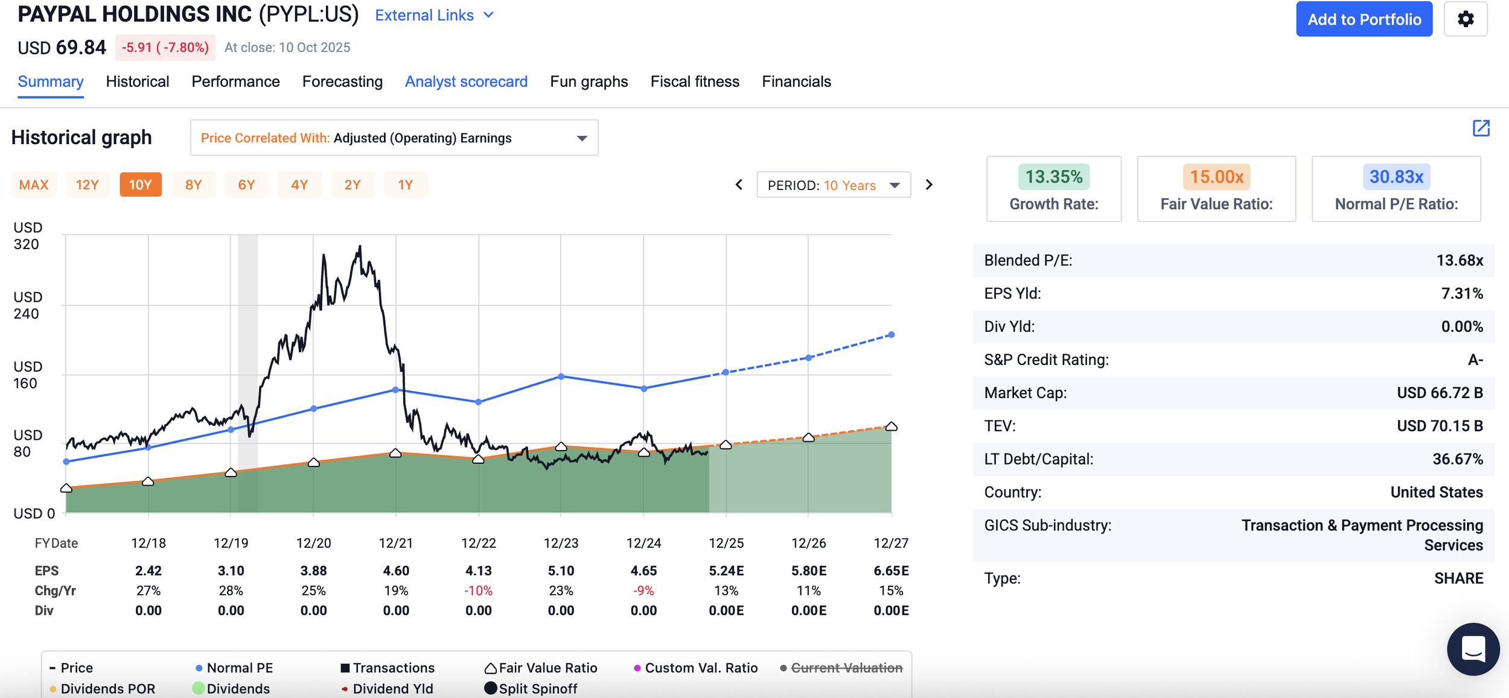
Task: Select the 4Y timeframe button
Action: pyautogui.click(x=299, y=185)
